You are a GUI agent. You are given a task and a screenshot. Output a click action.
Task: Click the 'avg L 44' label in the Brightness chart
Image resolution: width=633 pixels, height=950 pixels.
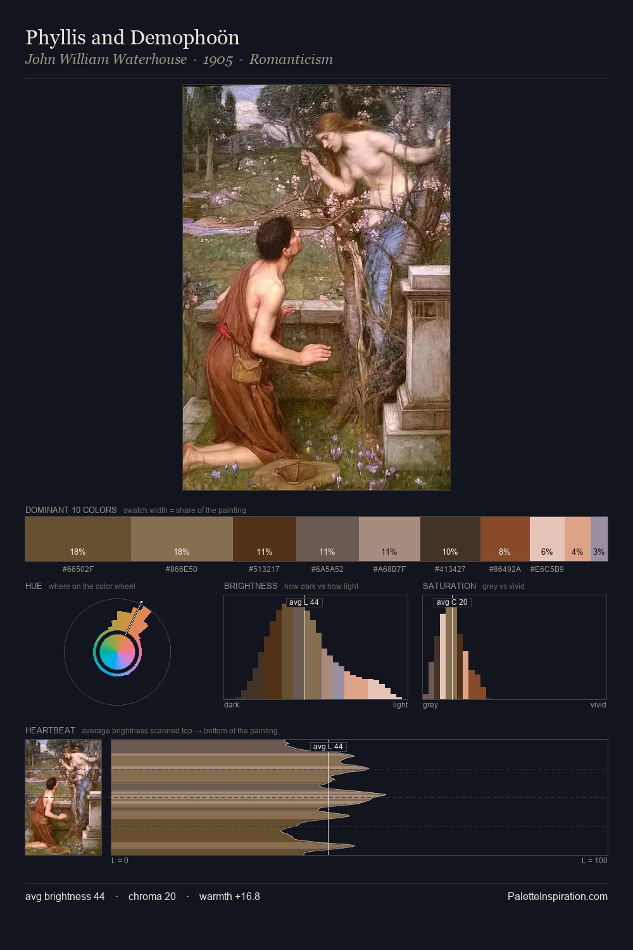click(304, 602)
